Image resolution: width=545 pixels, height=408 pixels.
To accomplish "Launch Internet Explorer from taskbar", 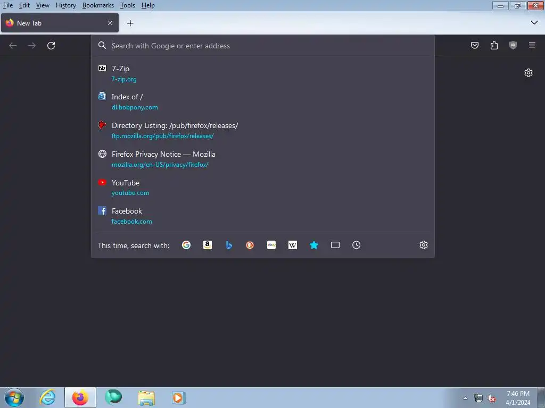I will click(x=47, y=397).
